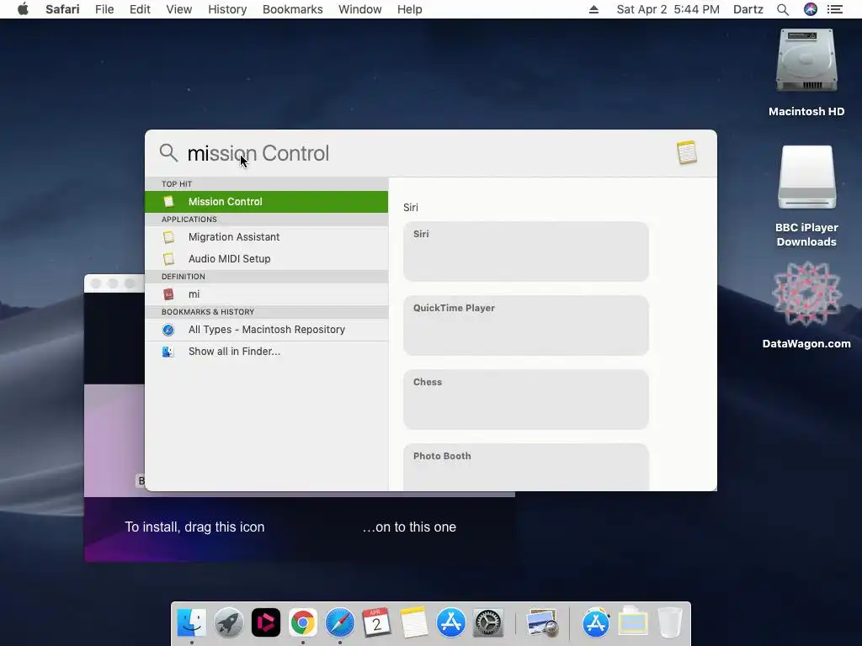The width and height of the screenshot is (862, 646).
Task: Open the Trash in the Dock
Action: [669, 623]
